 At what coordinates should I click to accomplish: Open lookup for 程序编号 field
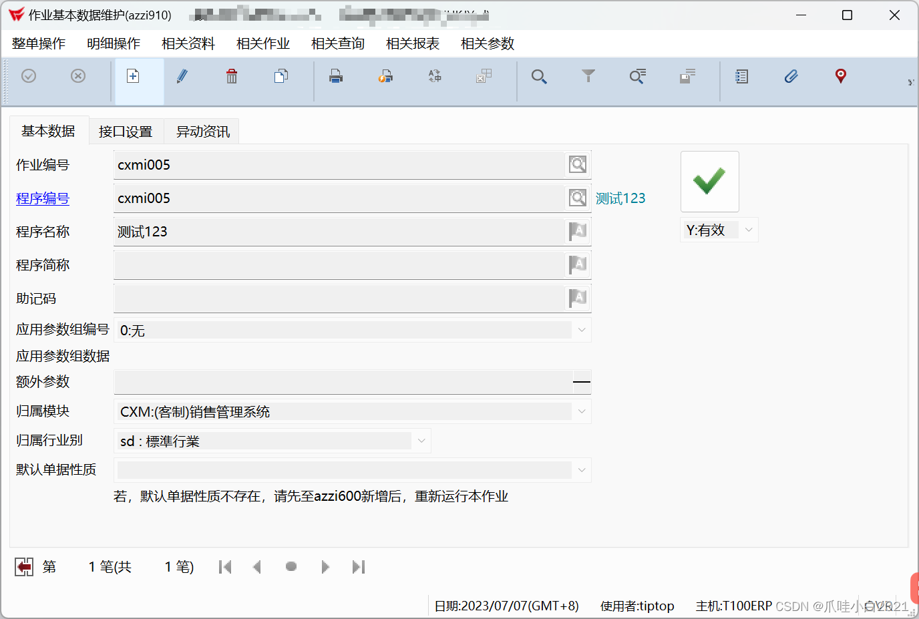[578, 198]
